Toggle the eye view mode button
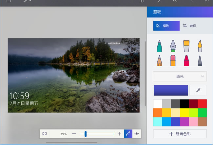The width and height of the screenshot is (213, 158). (137, 134)
